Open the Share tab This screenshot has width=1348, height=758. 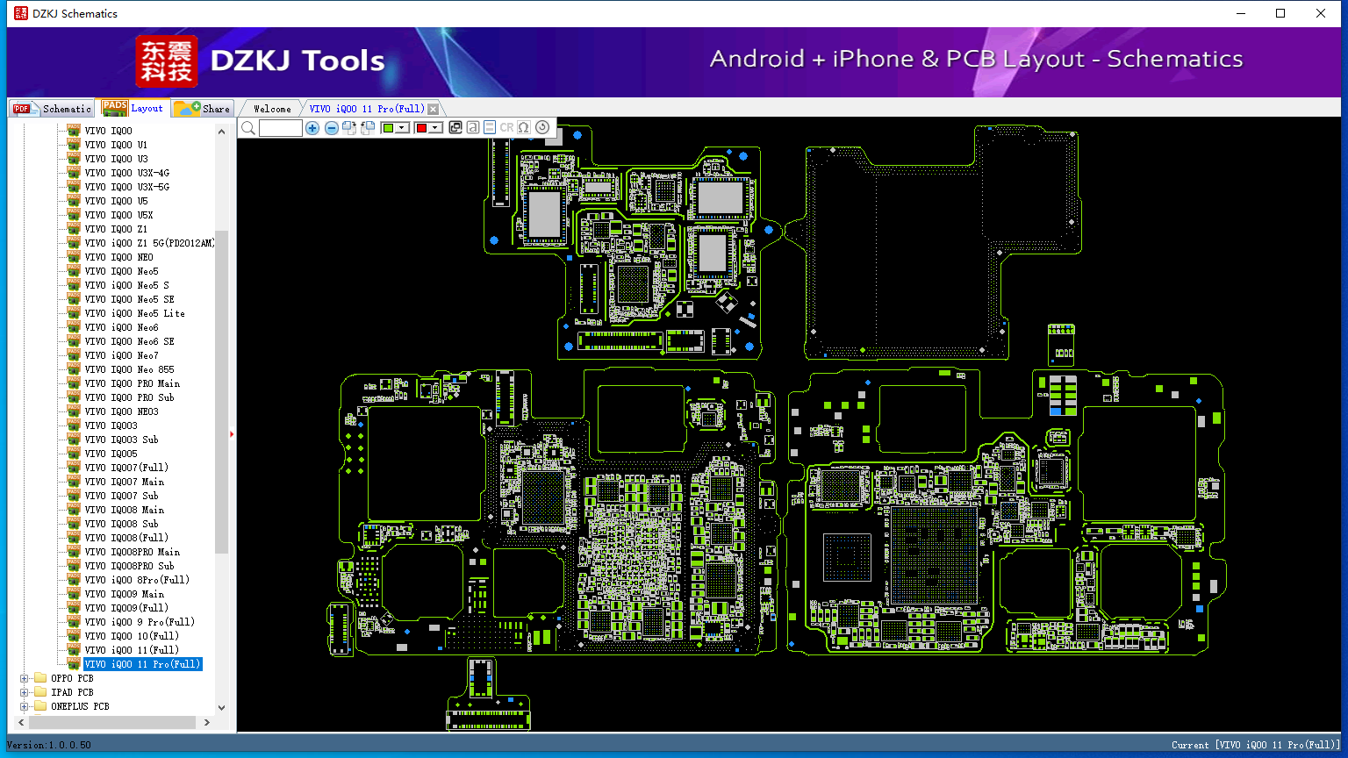202,109
